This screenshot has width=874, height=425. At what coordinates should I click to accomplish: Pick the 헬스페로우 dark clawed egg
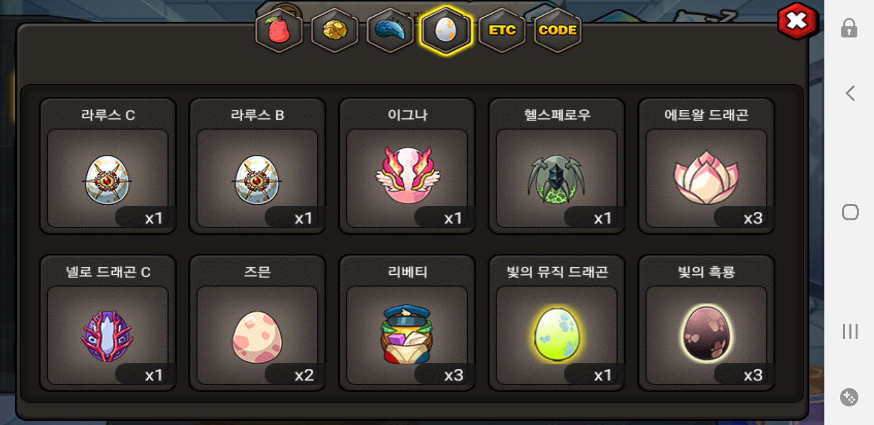pos(557,166)
